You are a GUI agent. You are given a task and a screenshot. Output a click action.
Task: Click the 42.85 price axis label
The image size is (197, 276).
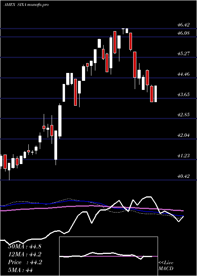point(184,115)
